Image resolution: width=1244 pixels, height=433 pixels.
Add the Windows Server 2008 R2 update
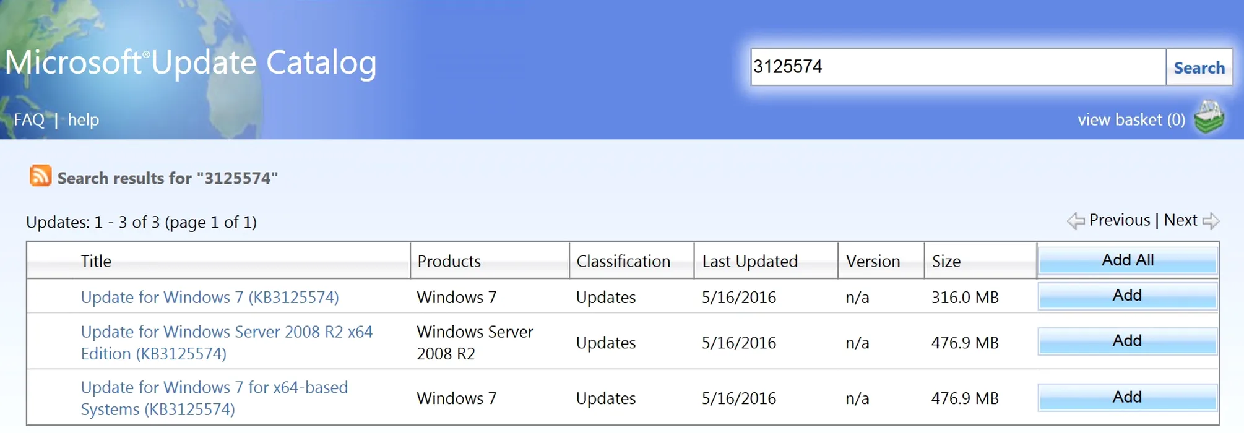click(1127, 341)
